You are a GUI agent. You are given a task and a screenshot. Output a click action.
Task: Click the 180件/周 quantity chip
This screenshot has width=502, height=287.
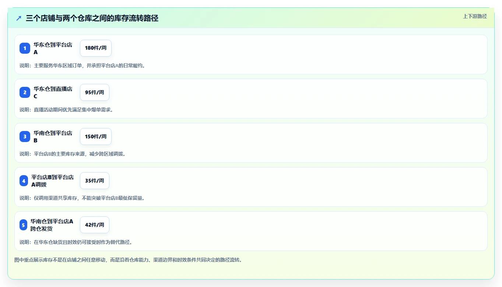click(x=96, y=48)
